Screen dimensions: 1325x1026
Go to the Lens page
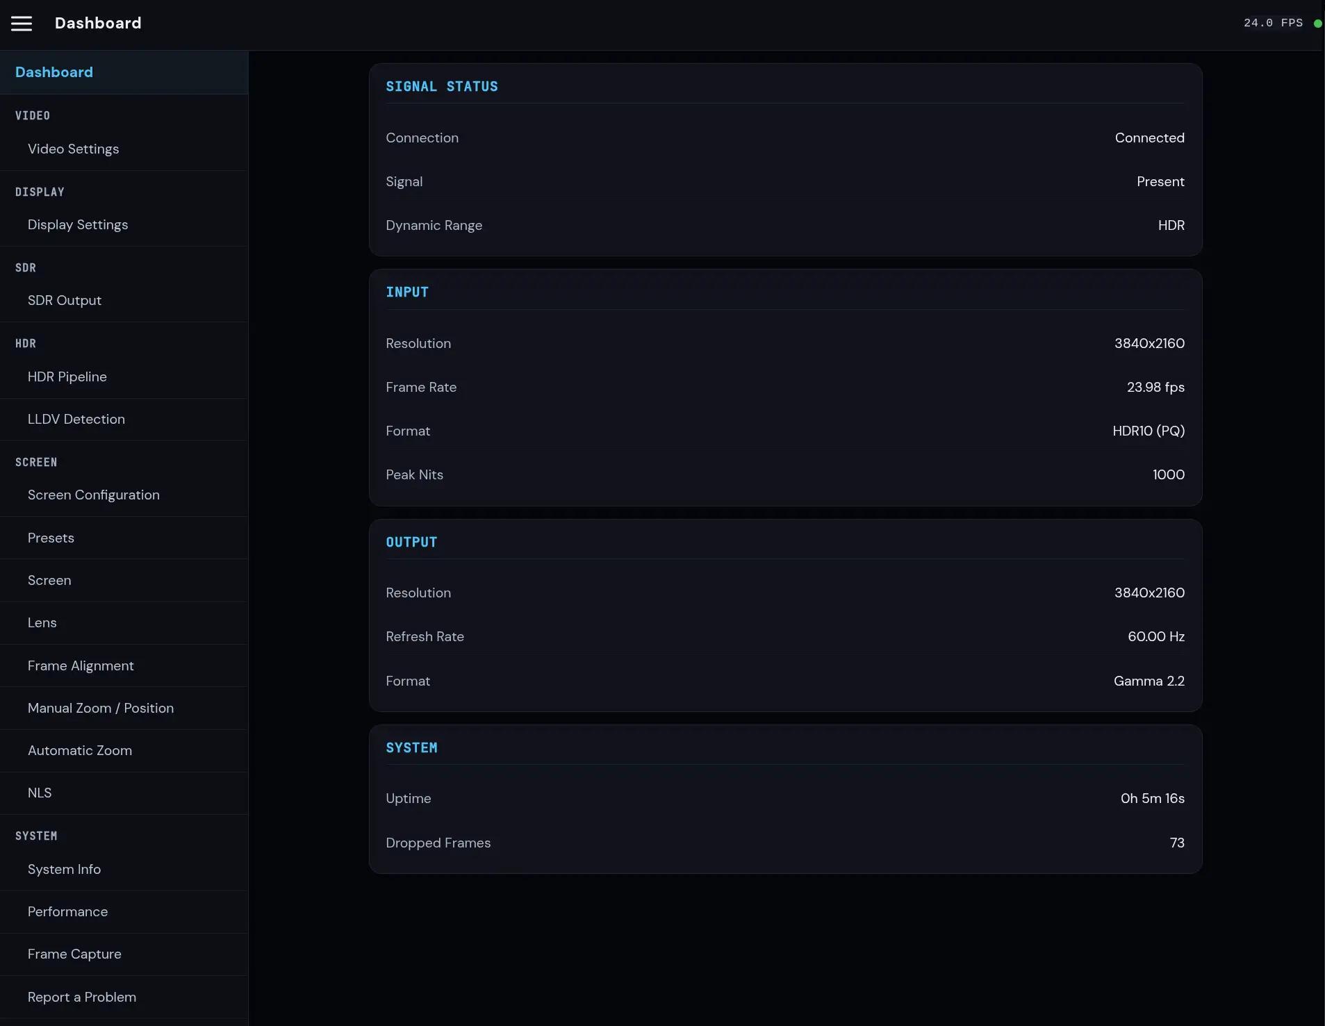(x=124, y=623)
